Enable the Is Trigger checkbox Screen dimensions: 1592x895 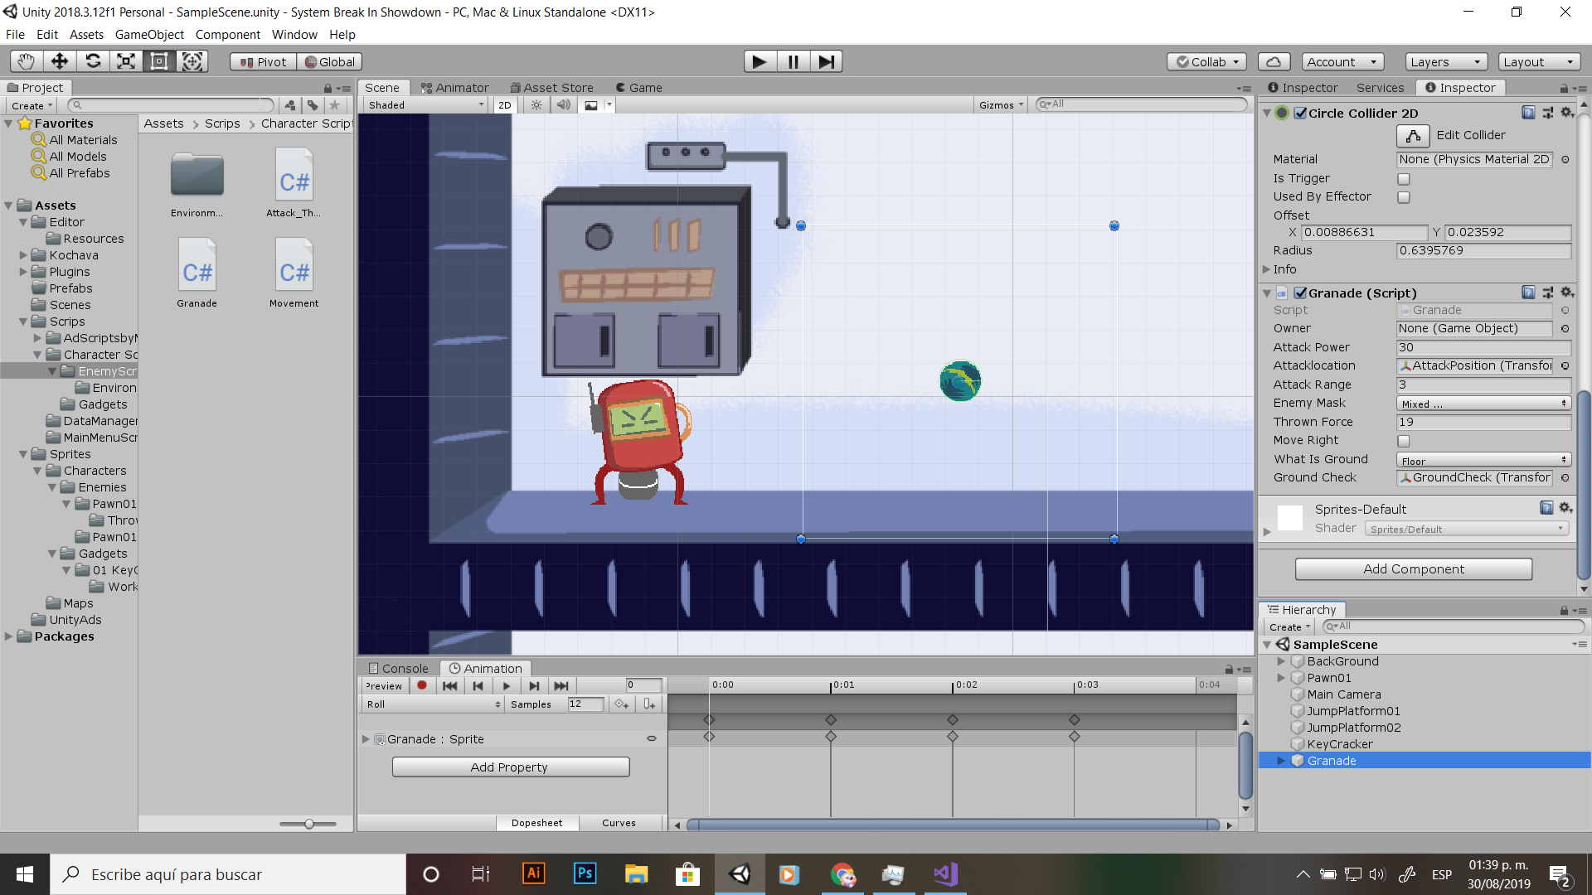tap(1404, 179)
